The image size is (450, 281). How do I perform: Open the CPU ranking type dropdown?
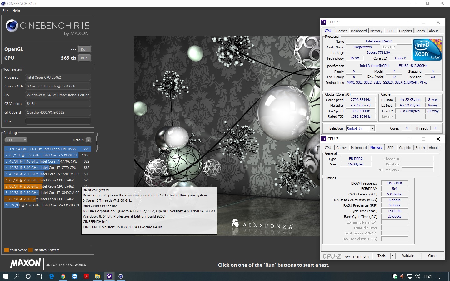[x=16, y=140]
